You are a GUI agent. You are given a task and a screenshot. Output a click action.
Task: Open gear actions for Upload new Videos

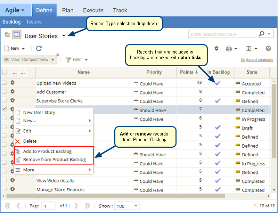point(13,83)
